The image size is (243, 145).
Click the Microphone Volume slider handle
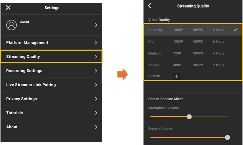pos(189,117)
